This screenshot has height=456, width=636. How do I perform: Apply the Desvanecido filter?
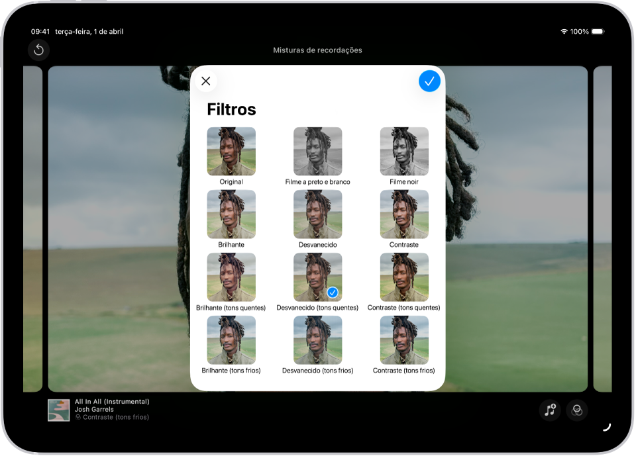pyautogui.click(x=317, y=214)
